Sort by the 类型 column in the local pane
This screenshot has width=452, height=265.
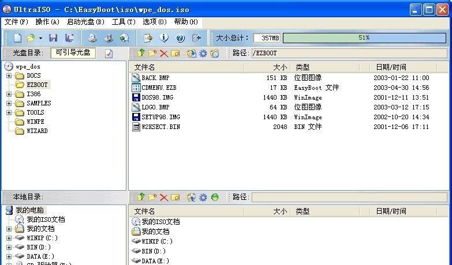[325, 211]
